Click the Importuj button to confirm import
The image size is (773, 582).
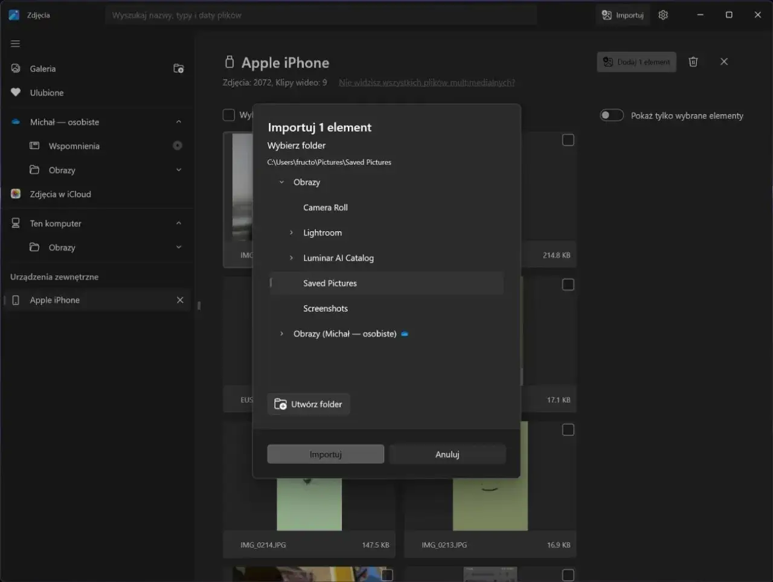pos(325,454)
